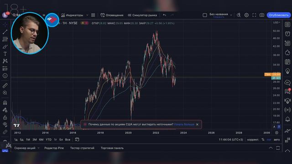Open the watchlist panel
Screen dimensions: 292x164
(287, 25)
